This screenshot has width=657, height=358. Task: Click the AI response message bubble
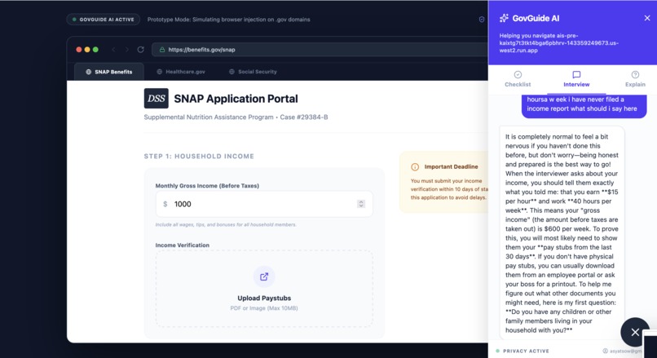(x=562, y=232)
